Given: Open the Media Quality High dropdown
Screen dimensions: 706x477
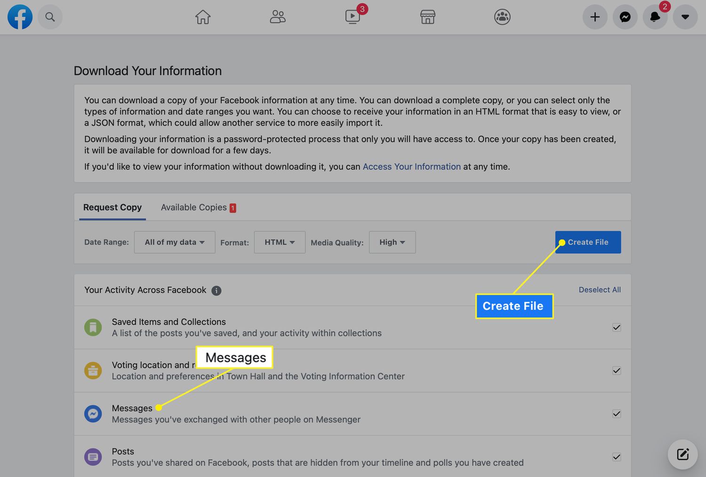Looking at the screenshot, I should point(392,242).
